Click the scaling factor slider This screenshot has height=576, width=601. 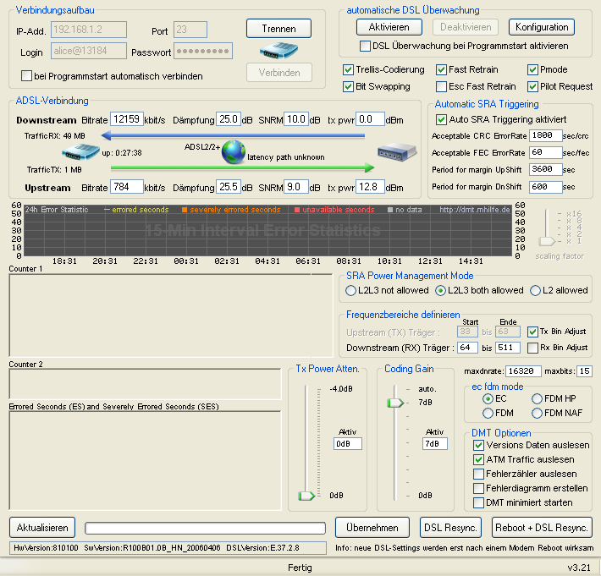pos(547,241)
